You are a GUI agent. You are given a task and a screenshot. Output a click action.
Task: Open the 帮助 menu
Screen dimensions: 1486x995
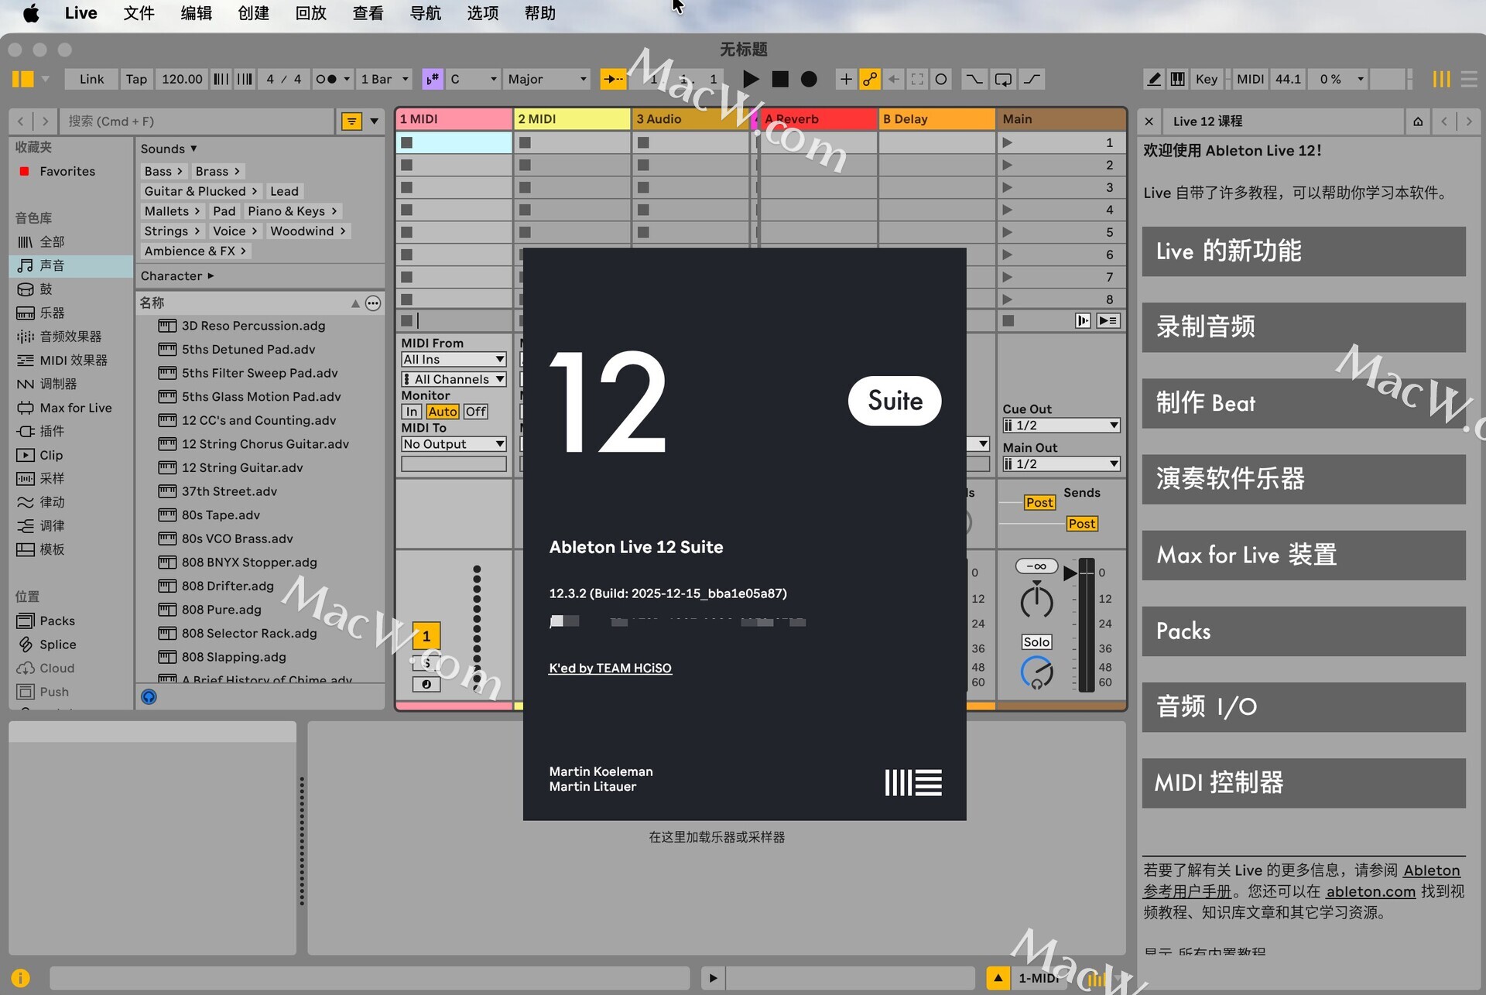(539, 13)
